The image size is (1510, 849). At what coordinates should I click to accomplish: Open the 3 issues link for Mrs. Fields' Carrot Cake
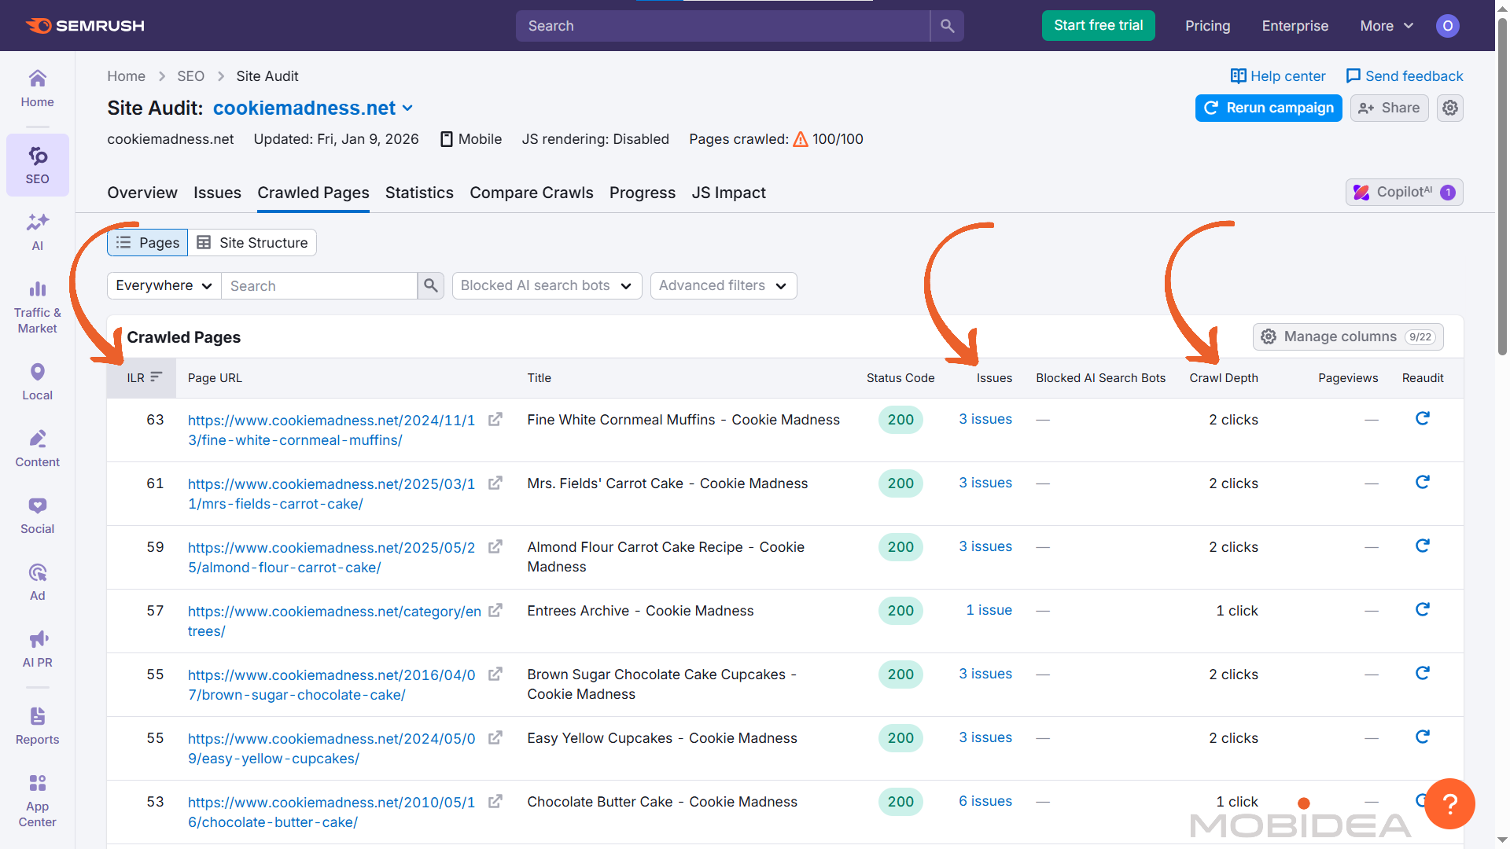coord(985,483)
